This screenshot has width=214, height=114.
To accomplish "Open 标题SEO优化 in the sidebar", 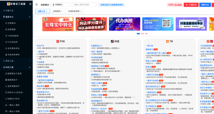I will [x=12, y=99].
